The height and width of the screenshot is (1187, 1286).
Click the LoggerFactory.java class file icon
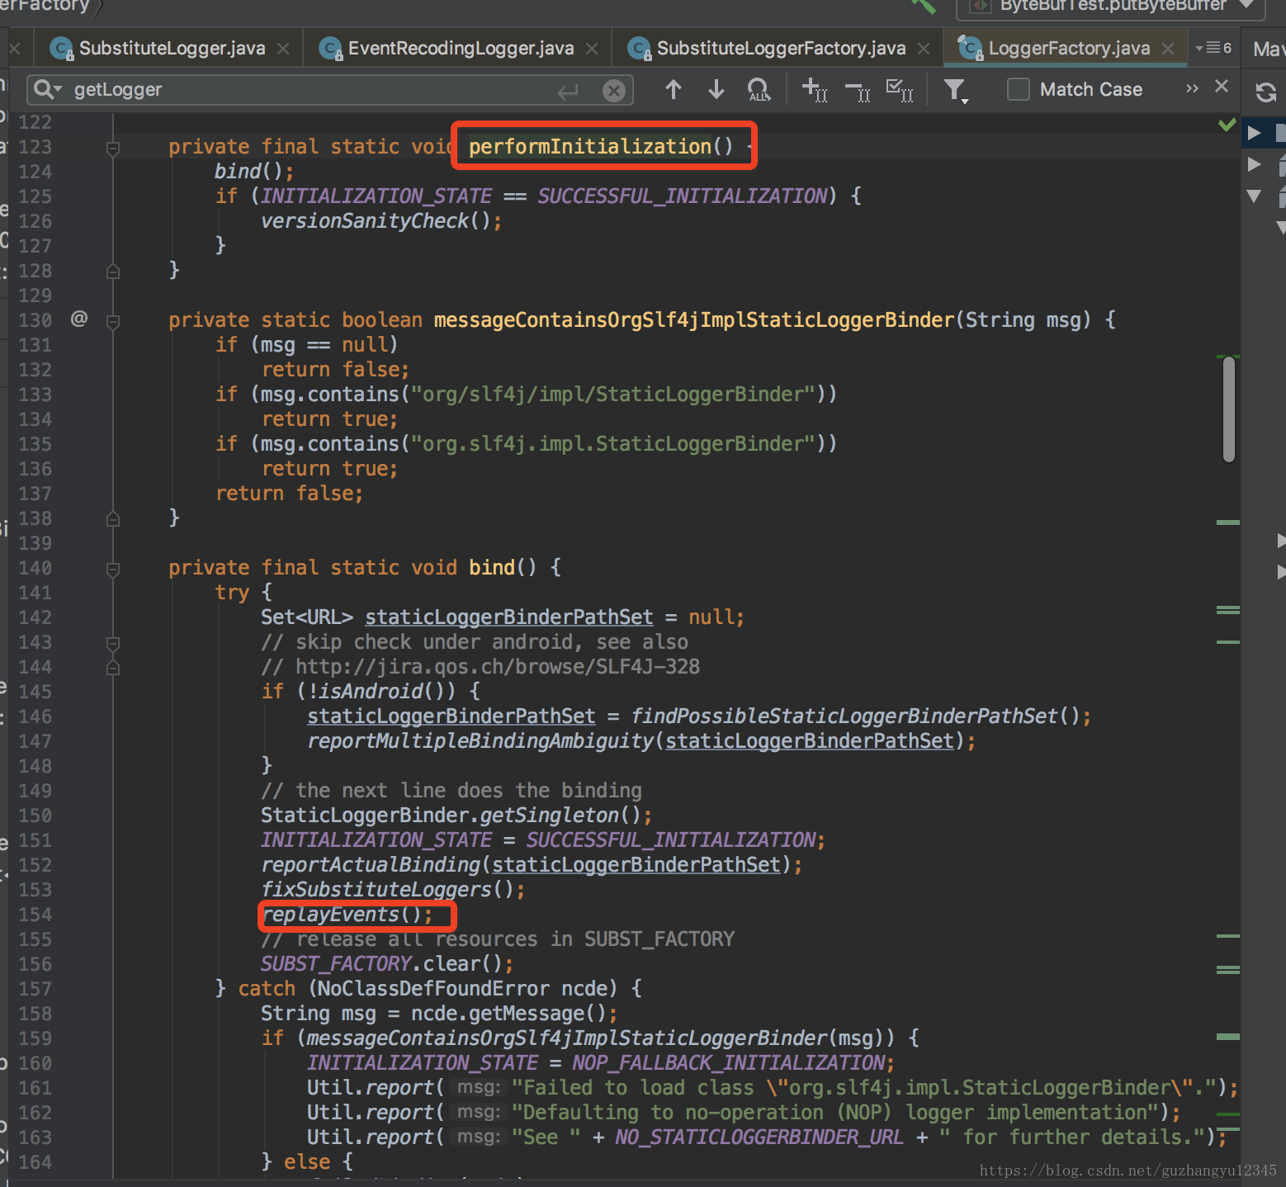point(971,49)
